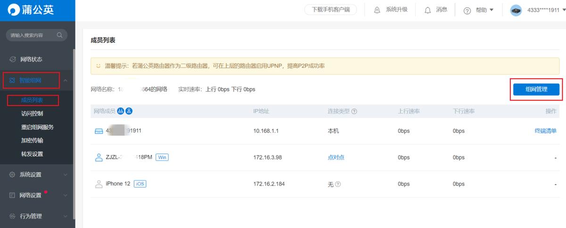Click IP address 172.16.3.98
The width and height of the screenshot is (566, 228).
[267, 157]
